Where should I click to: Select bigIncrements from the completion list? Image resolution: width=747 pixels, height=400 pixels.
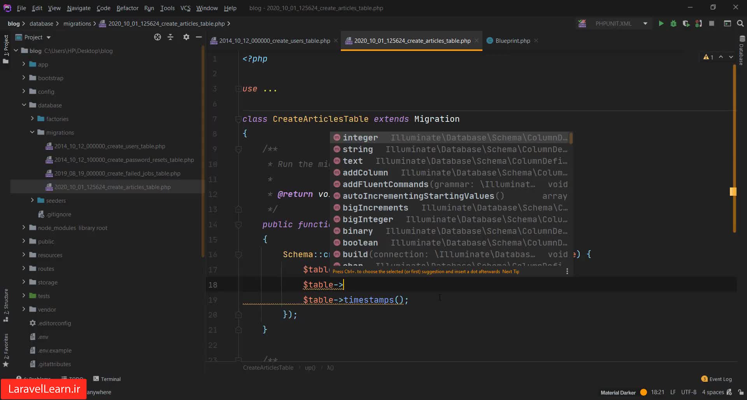click(x=375, y=208)
